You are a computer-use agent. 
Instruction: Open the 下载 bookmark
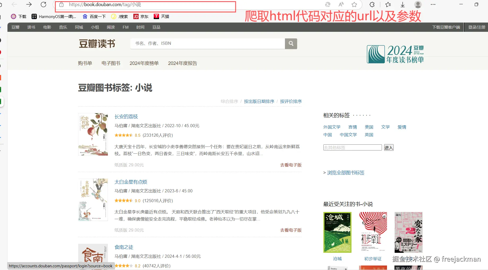[19, 16]
